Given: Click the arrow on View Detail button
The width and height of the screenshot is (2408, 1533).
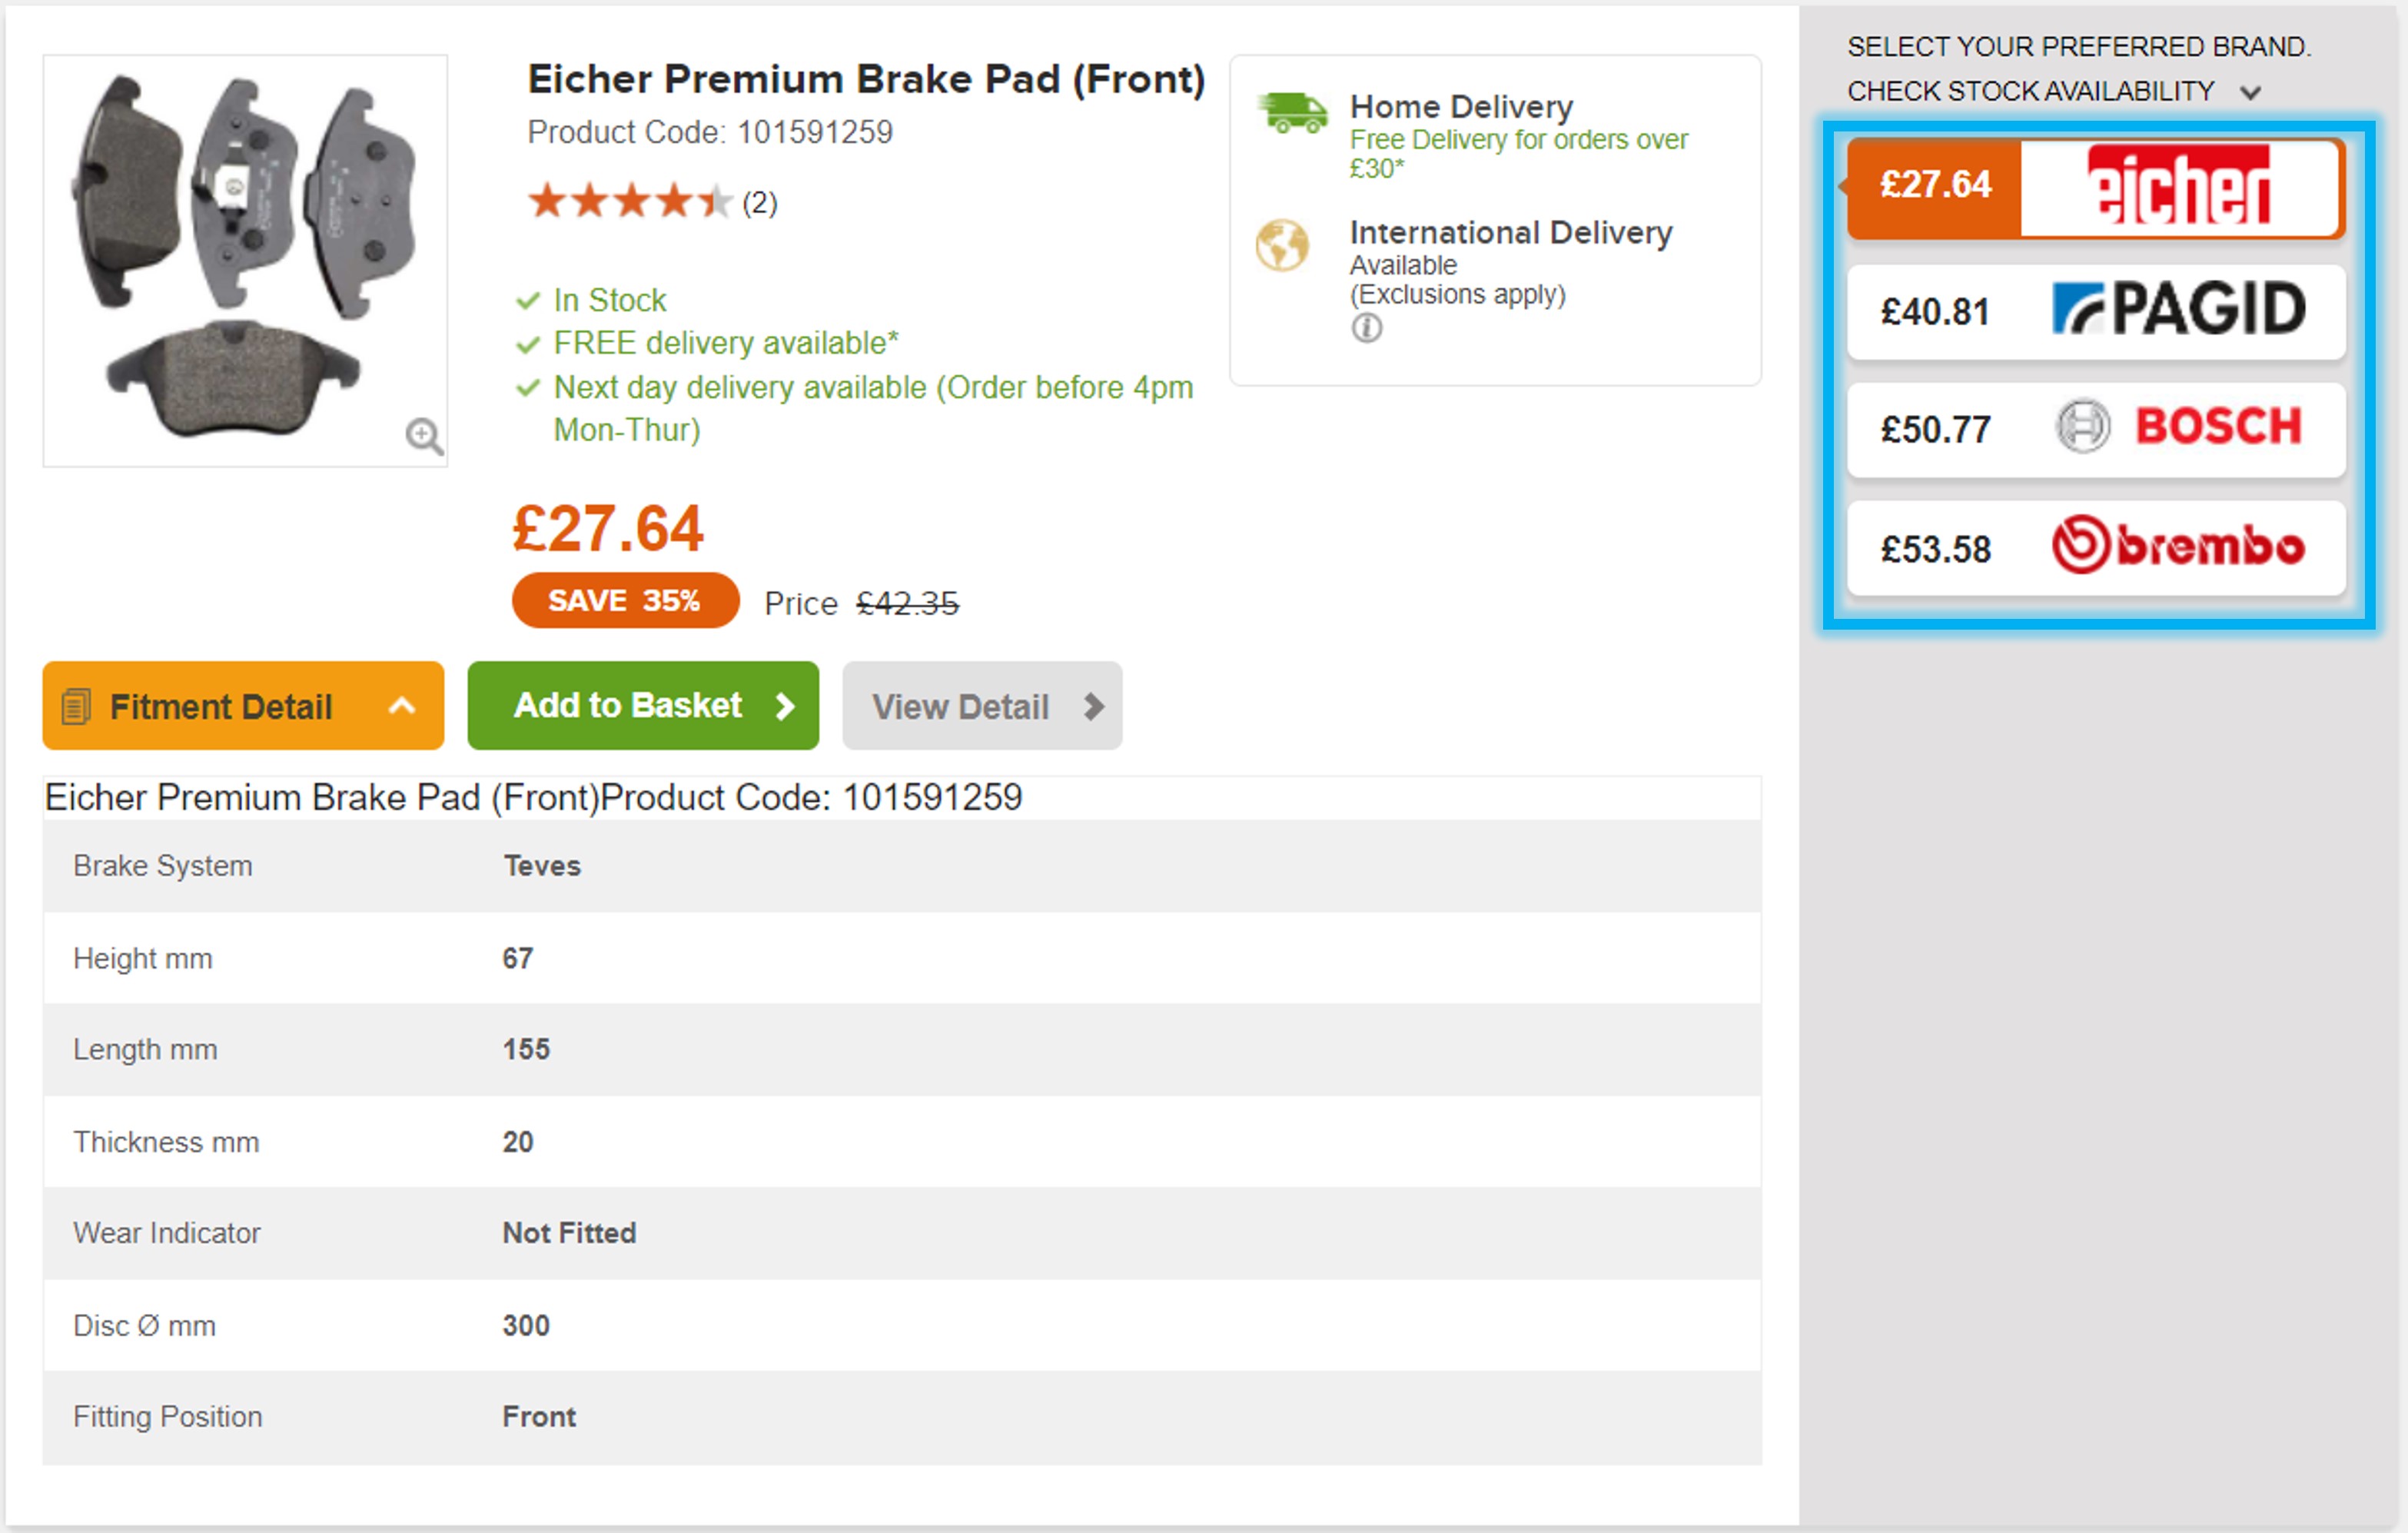Looking at the screenshot, I should pos(1094,707).
